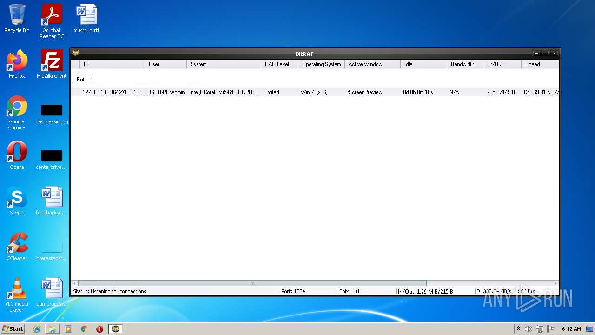Click the 795 B/149 B cell
Screen dimensions: 595x335
coord(501,92)
